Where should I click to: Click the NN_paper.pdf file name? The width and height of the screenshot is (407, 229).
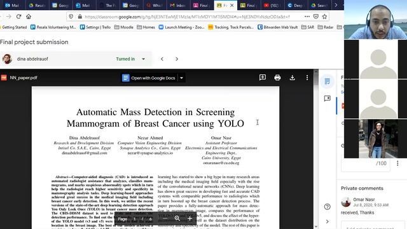pos(24,78)
